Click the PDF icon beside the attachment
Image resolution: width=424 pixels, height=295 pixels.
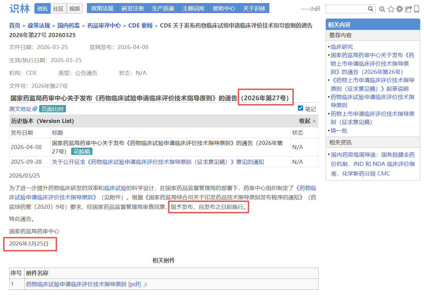point(145,284)
